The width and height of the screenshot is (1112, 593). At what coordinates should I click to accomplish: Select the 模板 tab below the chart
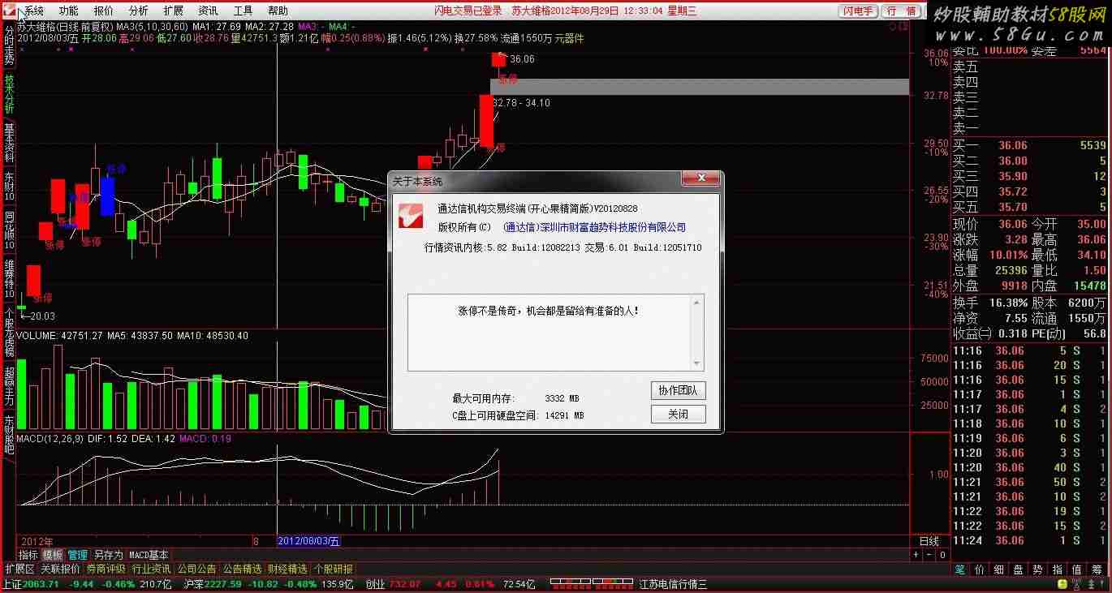(x=53, y=555)
